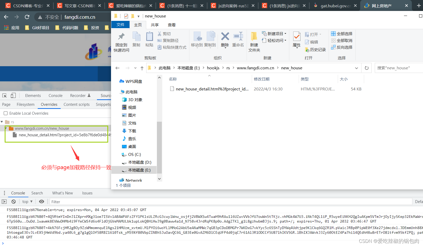Open History (历史记录) in the ribbon
The image size is (423, 246).
(x=315, y=50)
